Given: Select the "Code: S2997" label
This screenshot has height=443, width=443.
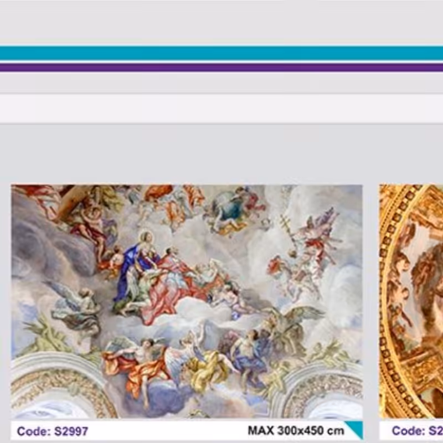Looking at the screenshot, I should [52, 431].
